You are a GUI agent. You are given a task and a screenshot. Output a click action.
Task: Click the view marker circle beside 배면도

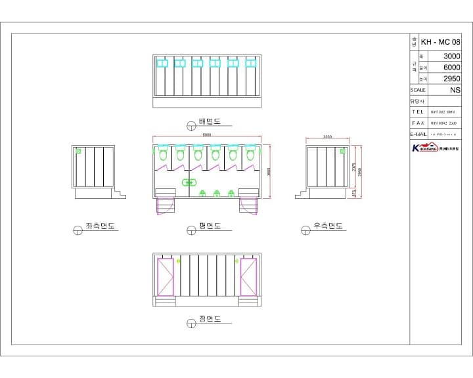click(x=191, y=126)
